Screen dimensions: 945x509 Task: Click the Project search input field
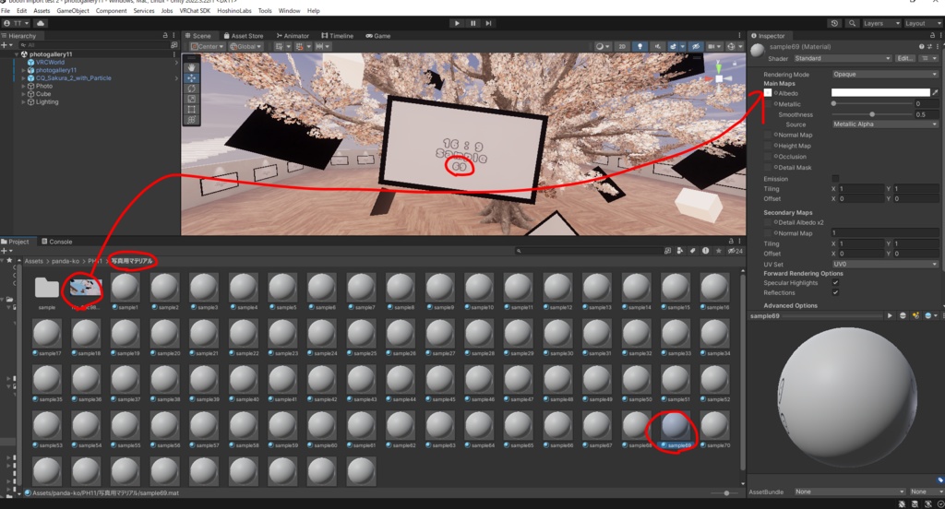(588, 251)
